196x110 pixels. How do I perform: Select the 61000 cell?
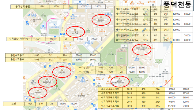(186, 98)
